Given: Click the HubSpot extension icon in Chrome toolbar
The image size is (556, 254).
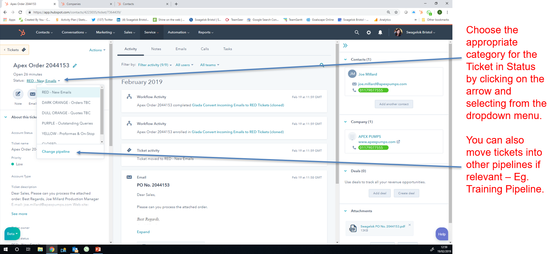Looking at the screenshot, I should [x=421, y=12].
